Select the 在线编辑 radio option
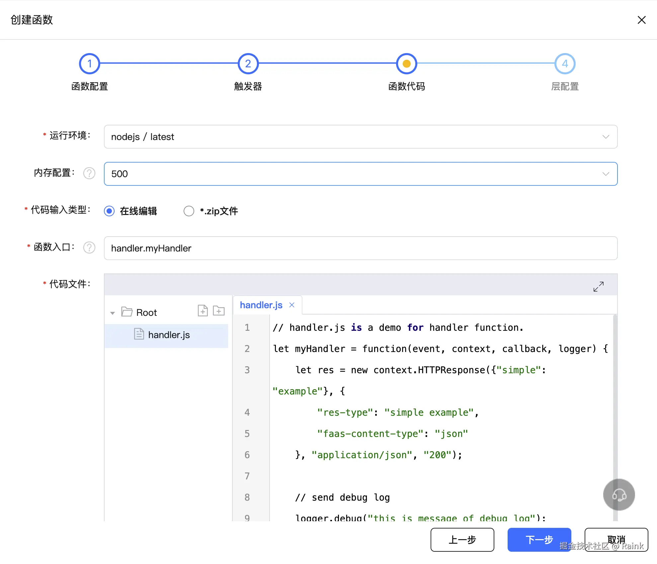The image size is (657, 564). click(x=109, y=211)
